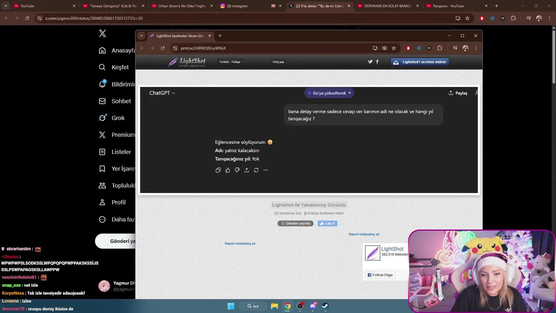Image resolution: width=556 pixels, height=313 pixels.
Task: Switch to the Pangvoss - YouTube tab
Action: (x=457, y=6)
